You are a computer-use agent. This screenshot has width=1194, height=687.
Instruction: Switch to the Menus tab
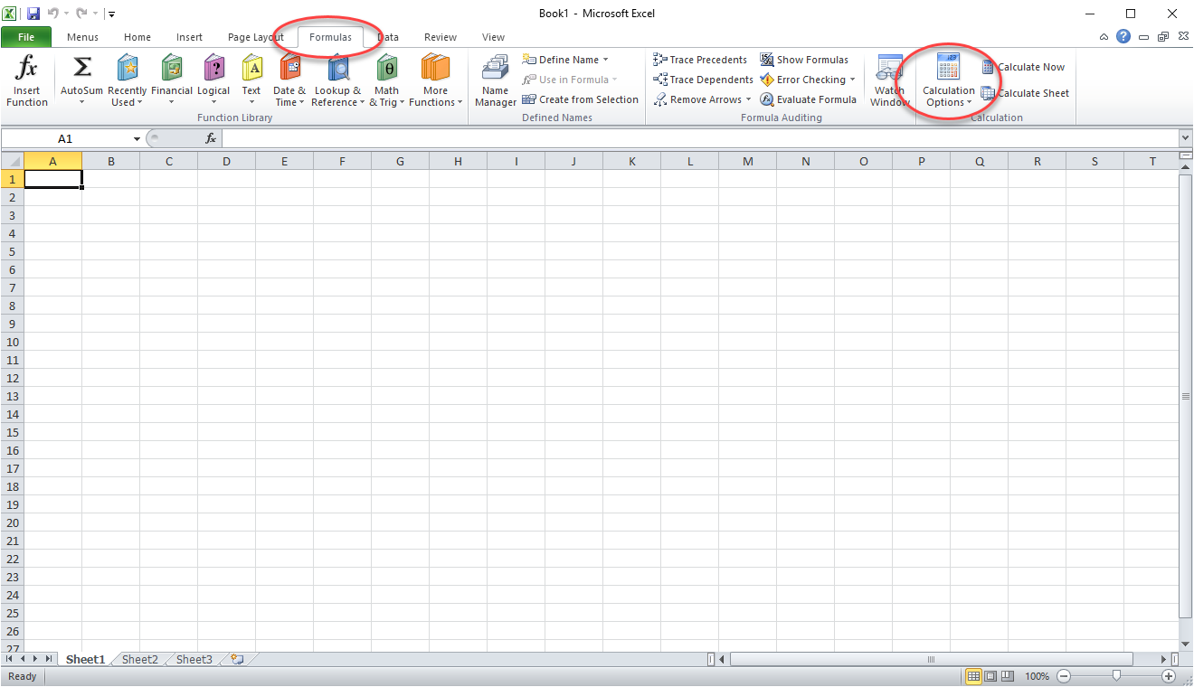coord(82,37)
